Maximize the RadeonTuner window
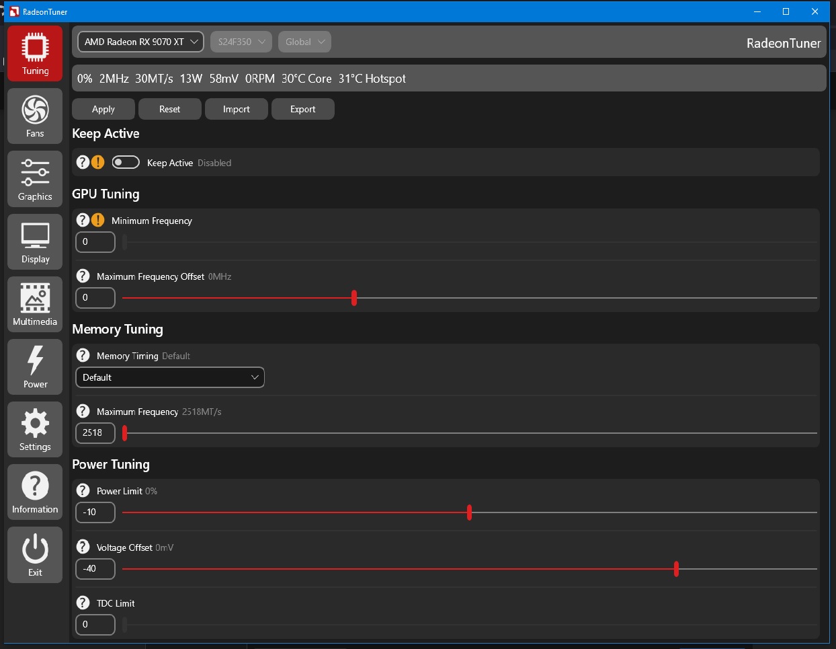Image resolution: width=836 pixels, height=649 pixels. coord(786,11)
